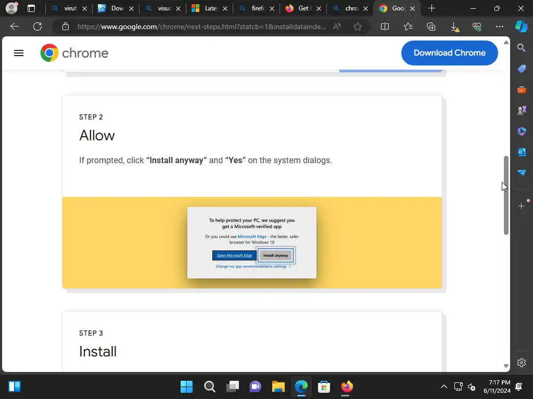The height and width of the screenshot is (399, 533).
Task: Click the Microsoft Edge link in dialog image
Action: (252, 236)
